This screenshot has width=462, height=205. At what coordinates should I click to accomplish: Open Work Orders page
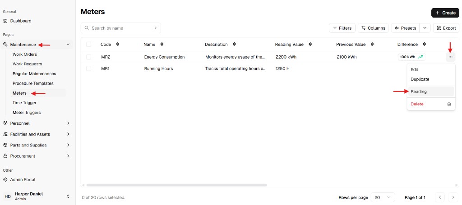pos(25,55)
